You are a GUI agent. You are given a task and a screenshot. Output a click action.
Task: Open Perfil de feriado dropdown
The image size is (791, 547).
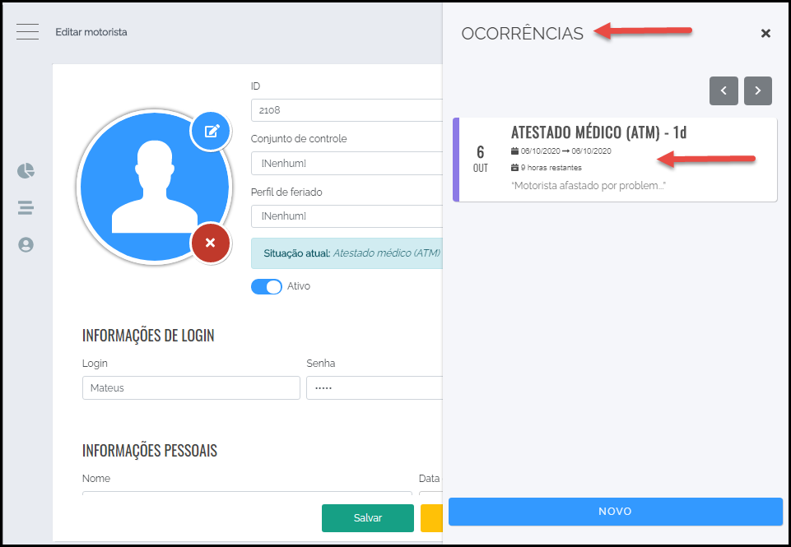[x=346, y=216]
